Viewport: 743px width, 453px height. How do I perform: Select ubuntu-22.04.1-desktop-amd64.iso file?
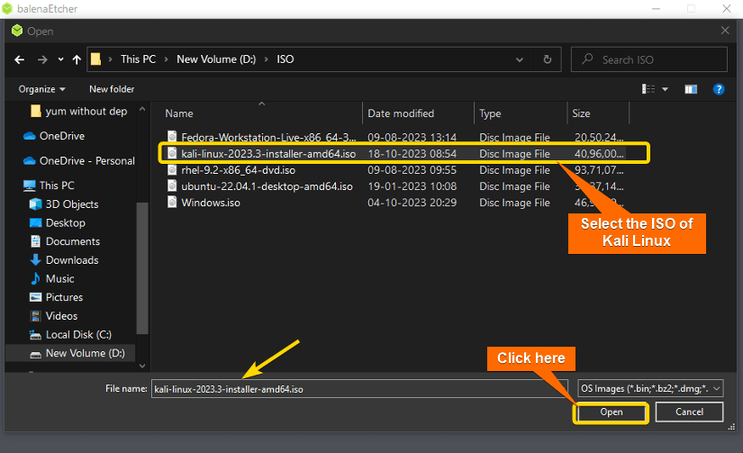coord(267,186)
